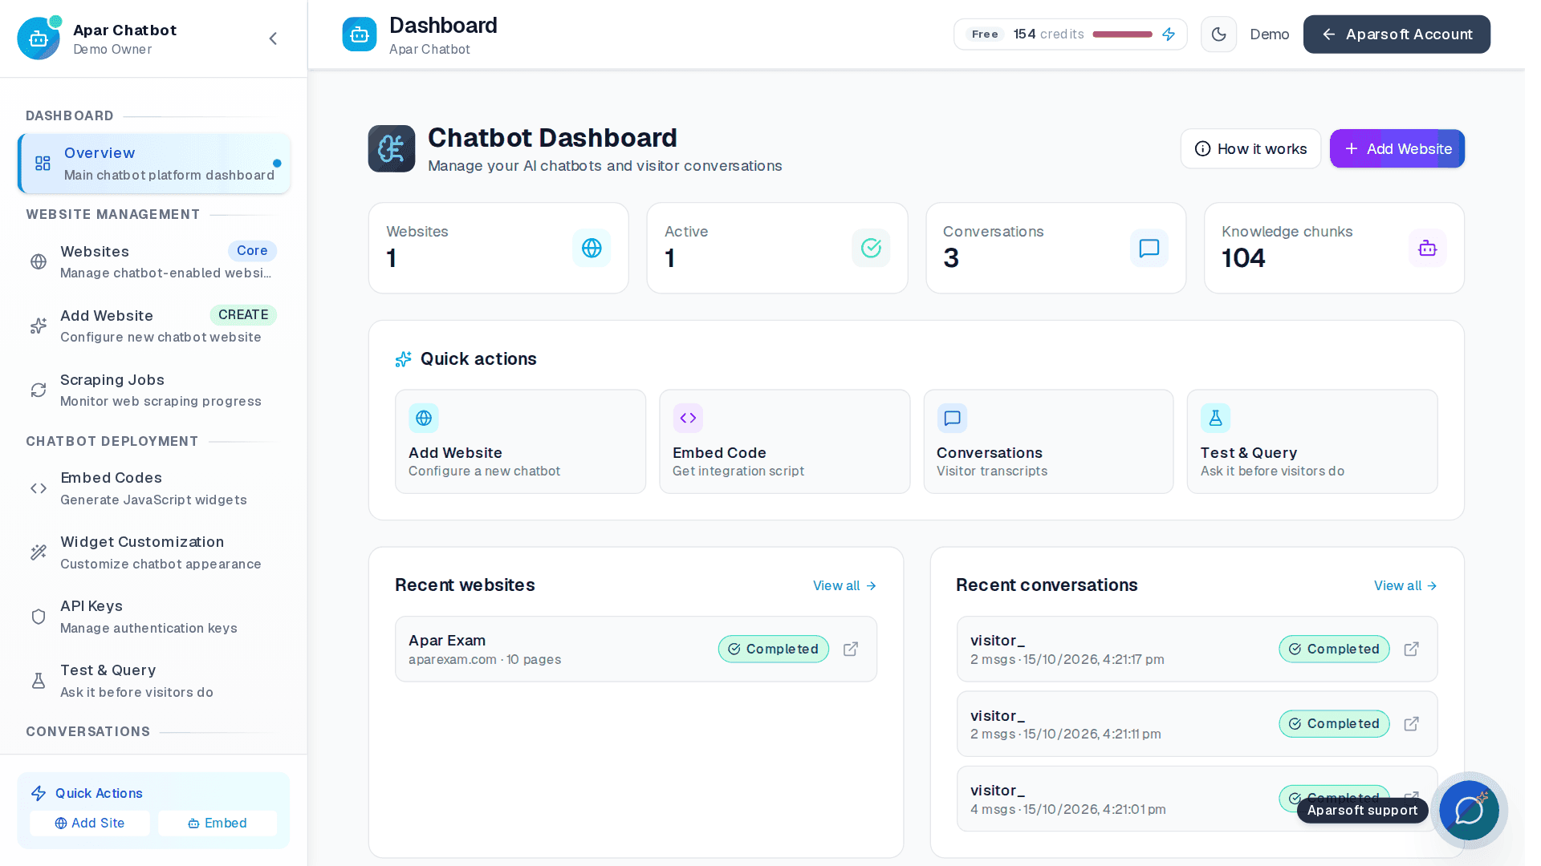The height and width of the screenshot is (866, 1541).
Task: Click the robot icon in Knowledge chunks card
Action: click(1428, 248)
